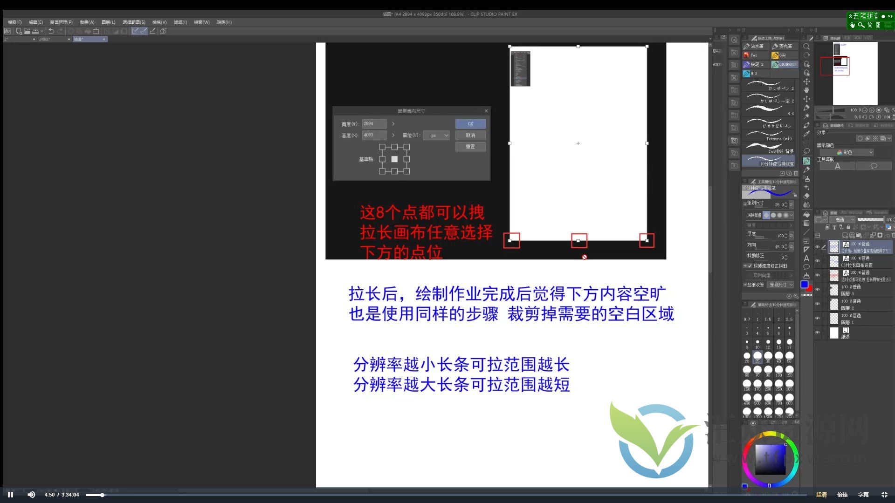
Task: Select the Zoom magnifier tool
Action: [x=806, y=47]
